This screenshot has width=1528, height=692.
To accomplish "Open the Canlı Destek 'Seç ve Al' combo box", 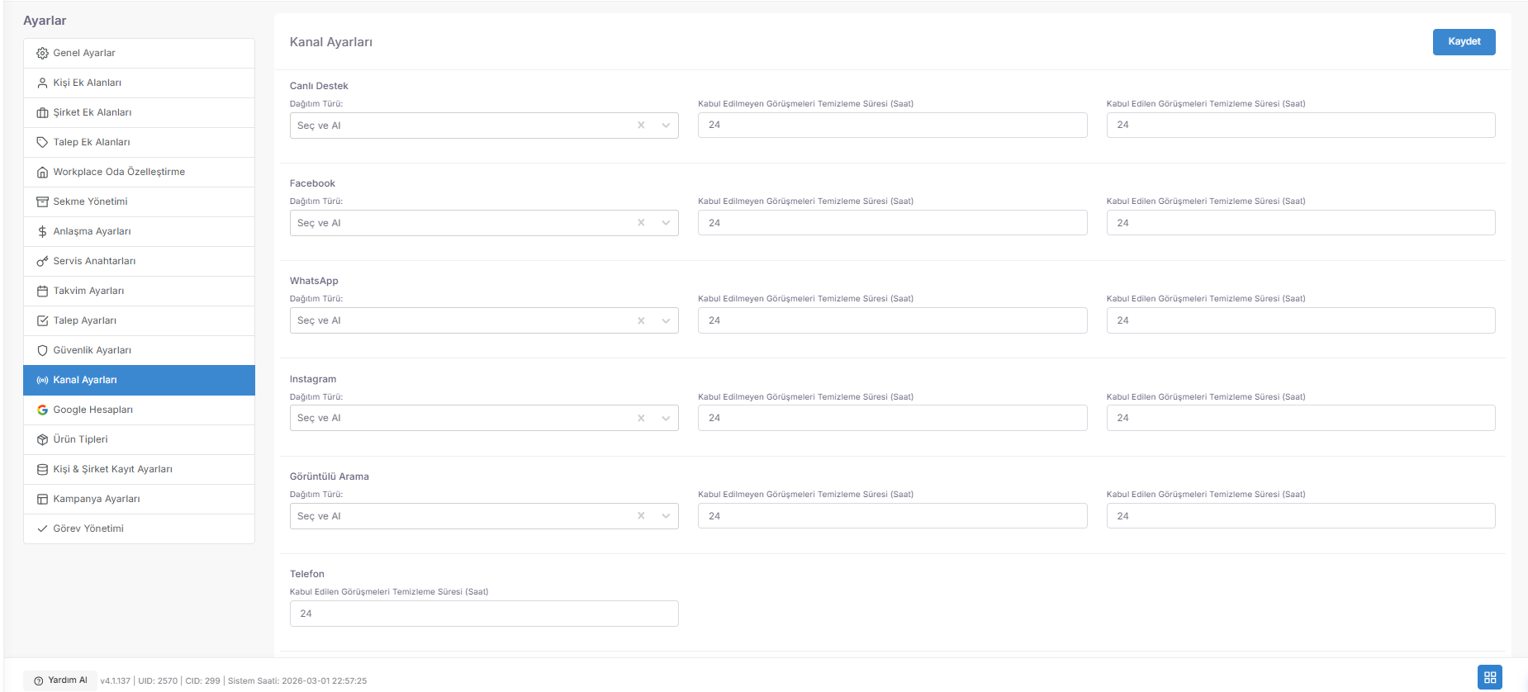I will click(484, 126).
